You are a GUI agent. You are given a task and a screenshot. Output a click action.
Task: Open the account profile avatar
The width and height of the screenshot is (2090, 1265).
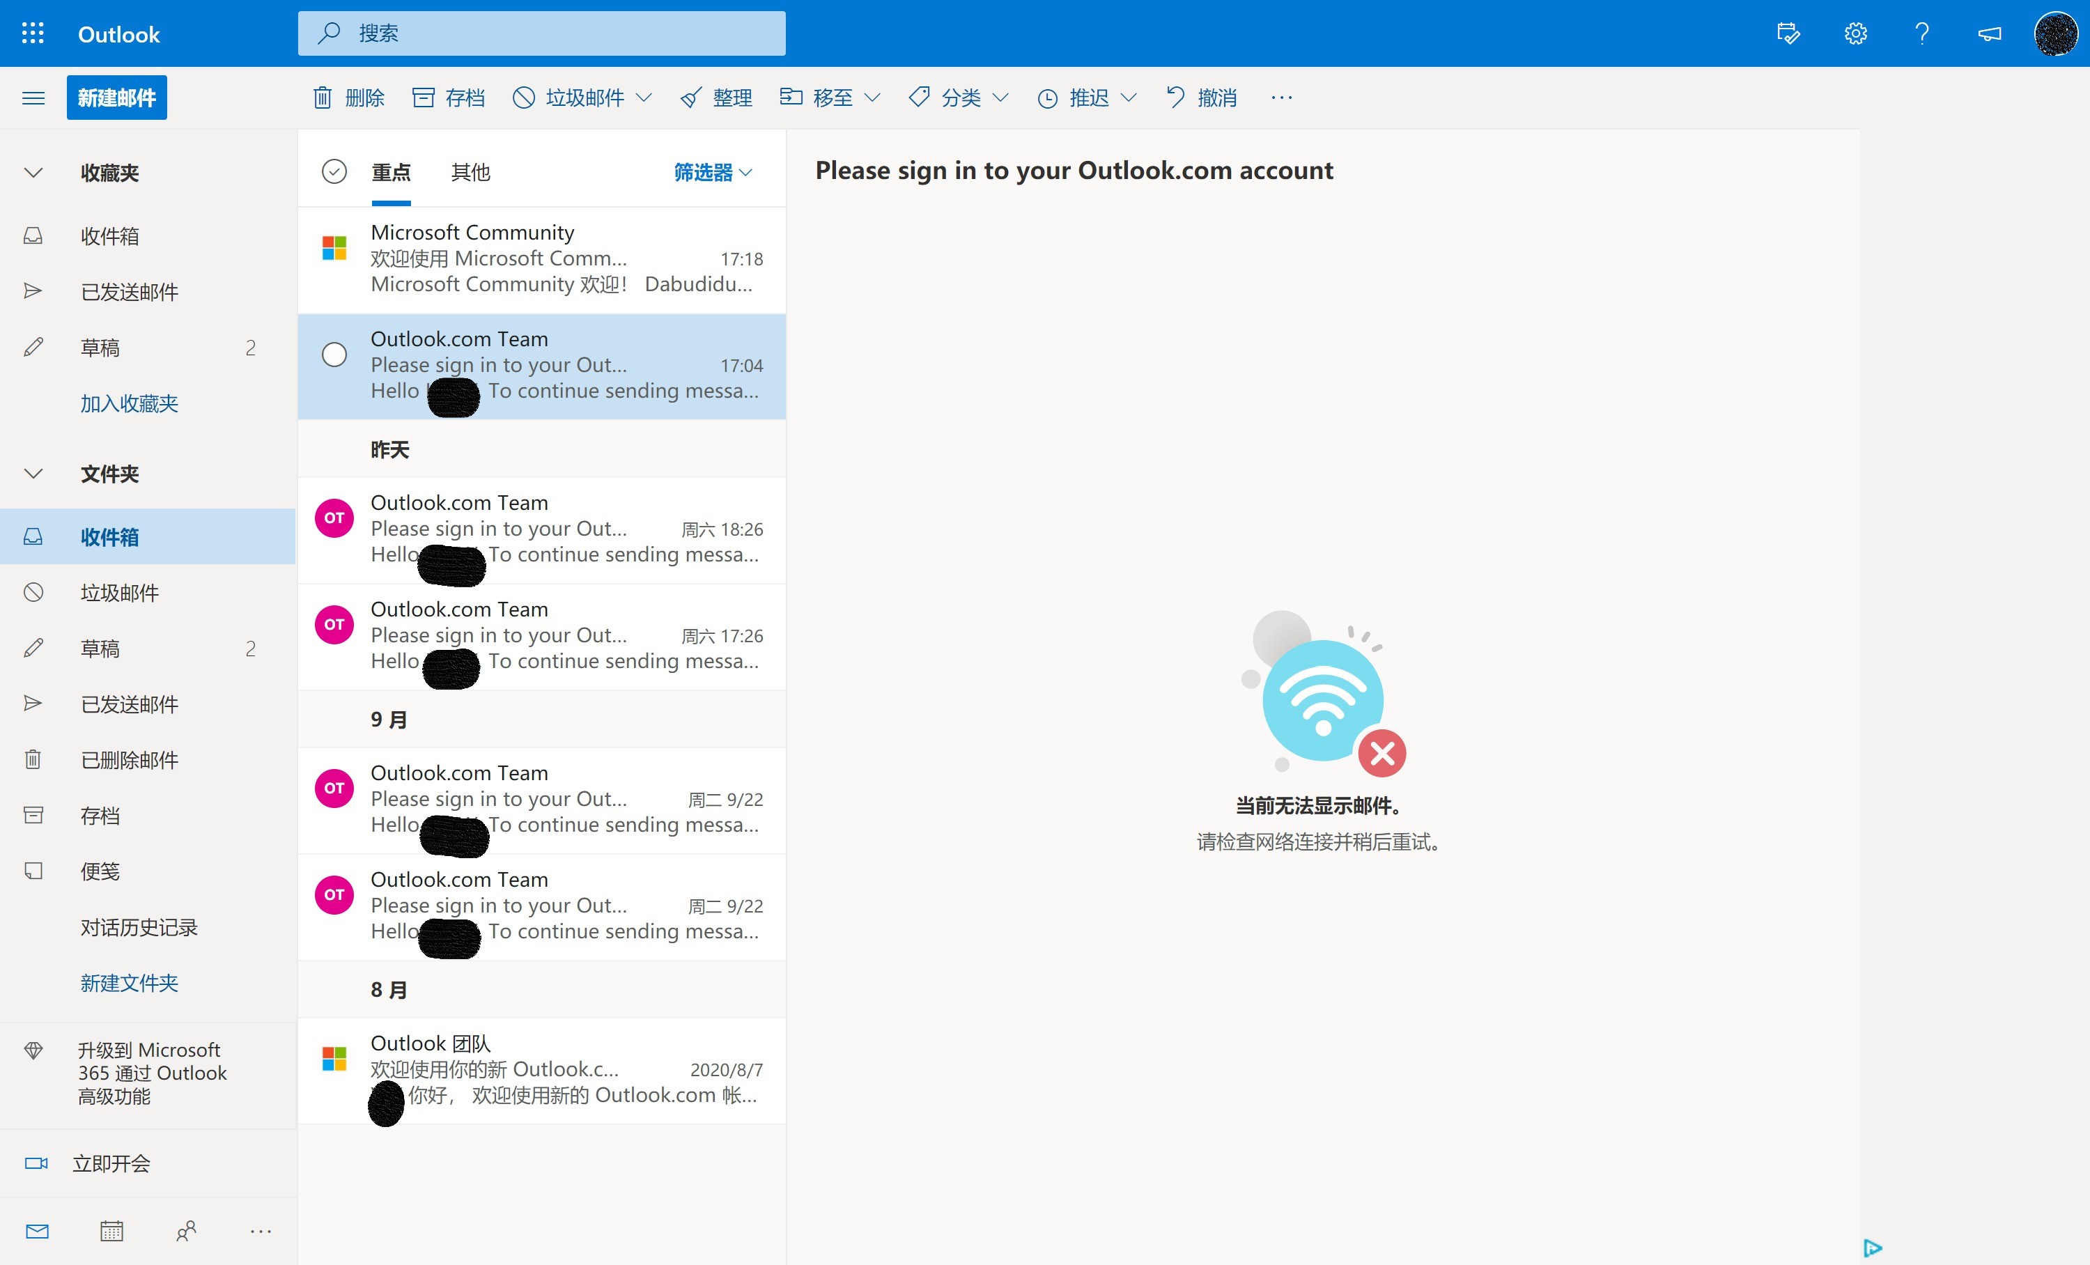[x=2055, y=34]
